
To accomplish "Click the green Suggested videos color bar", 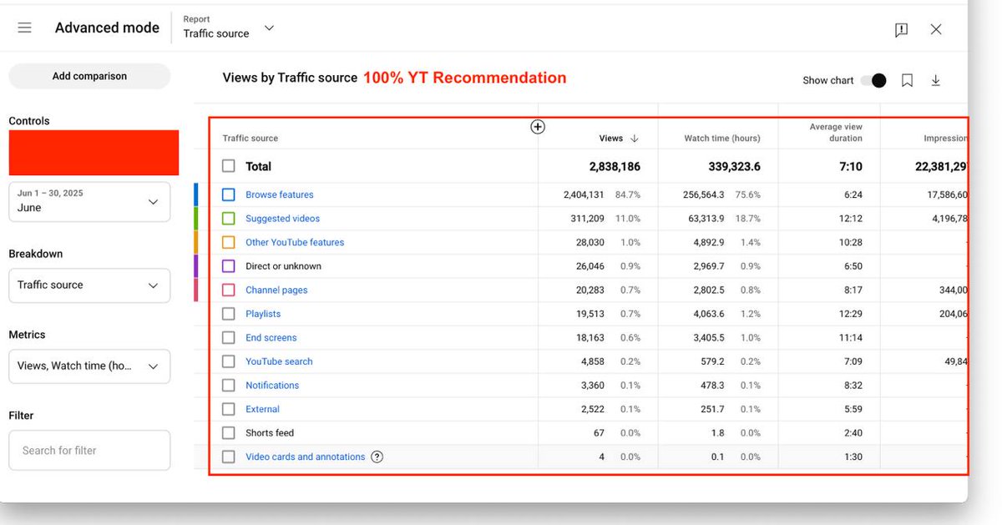I will tap(195, 219).
